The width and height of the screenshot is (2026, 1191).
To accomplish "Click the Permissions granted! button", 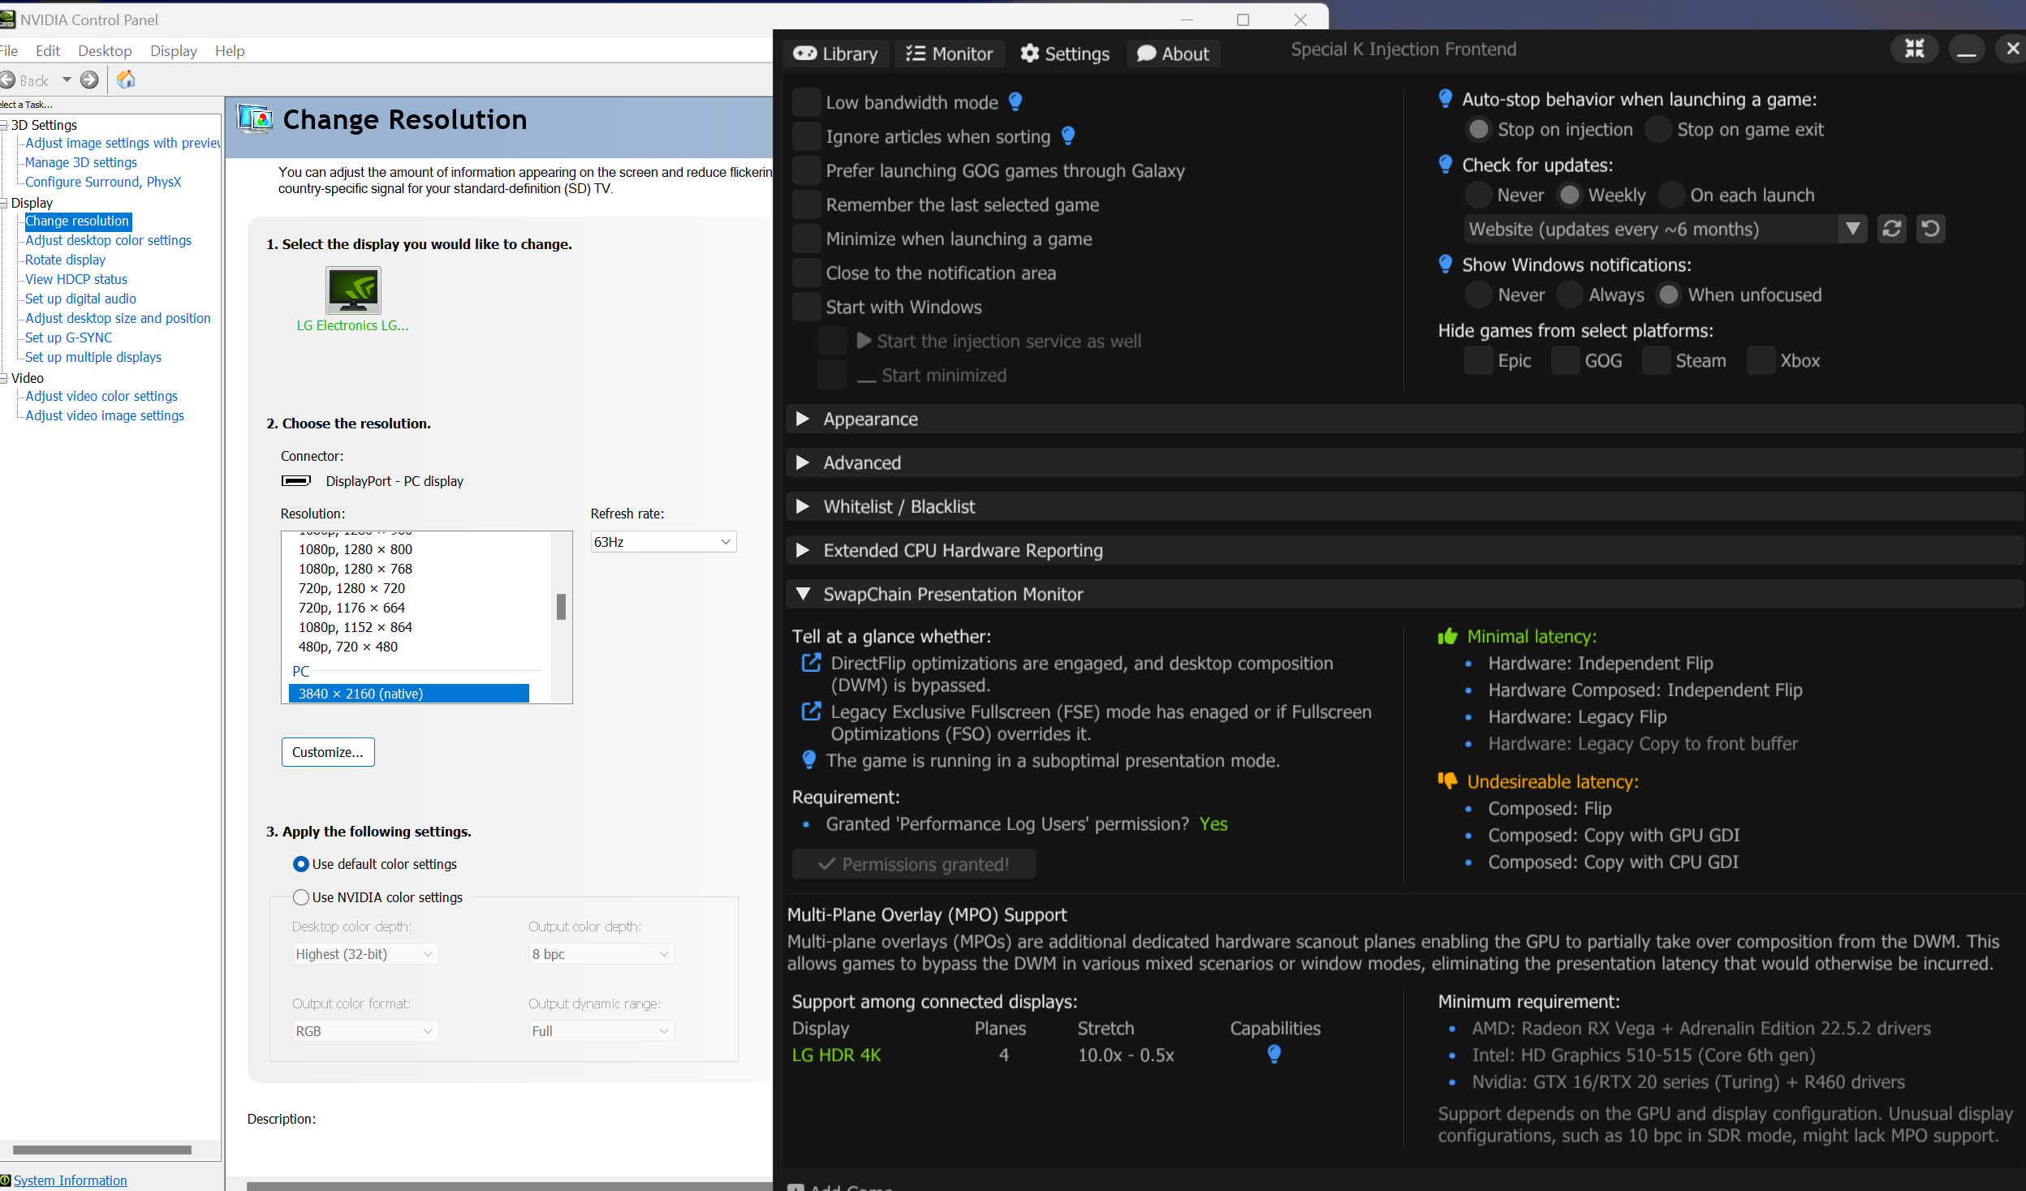I will [913, 864].
